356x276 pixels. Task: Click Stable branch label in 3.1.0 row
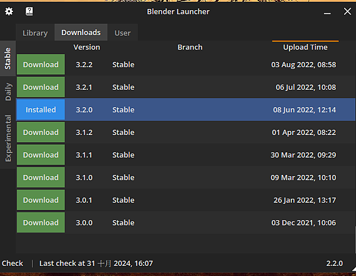point(123,177)
